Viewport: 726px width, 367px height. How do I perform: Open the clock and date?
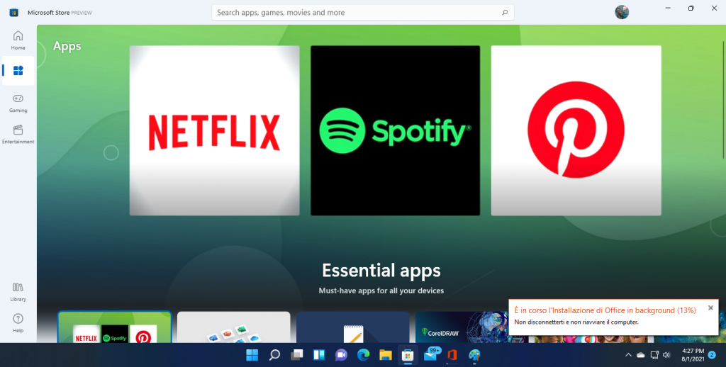point(693,355)
